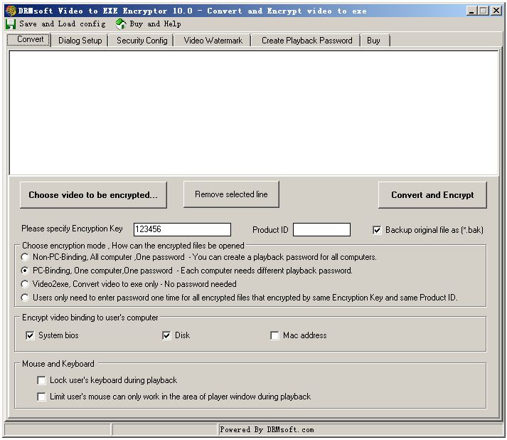
Task: Focus the Encryption Key field
Action: (x=182, y=229)
